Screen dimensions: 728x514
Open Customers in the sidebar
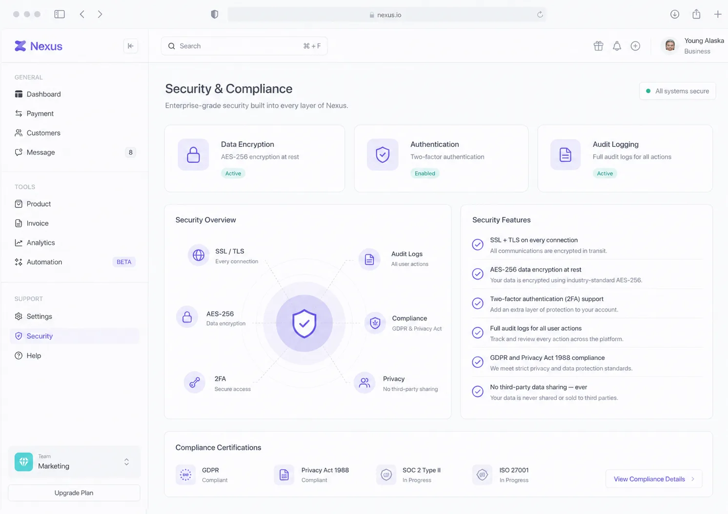pyautogui.click(x=75, y=133)
